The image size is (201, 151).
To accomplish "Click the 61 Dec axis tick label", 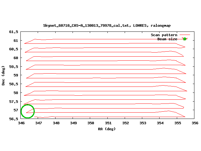I will pyautogui.click(x=16, y=41).
